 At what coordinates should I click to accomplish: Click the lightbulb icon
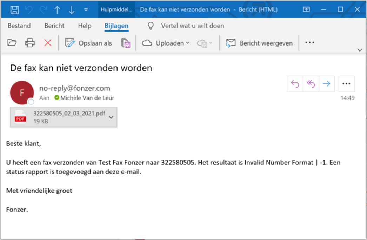coord(151,26)
